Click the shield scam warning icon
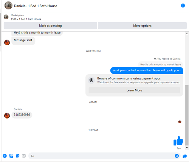The height and width of the screenshot is (162, 189). (x=91, y=80)
